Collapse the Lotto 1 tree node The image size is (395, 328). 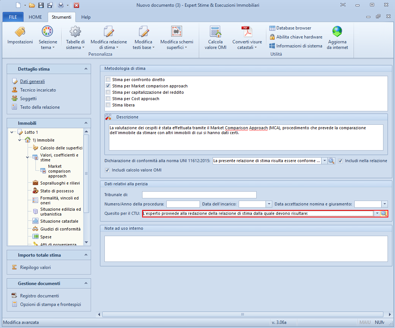coord(12,132)
